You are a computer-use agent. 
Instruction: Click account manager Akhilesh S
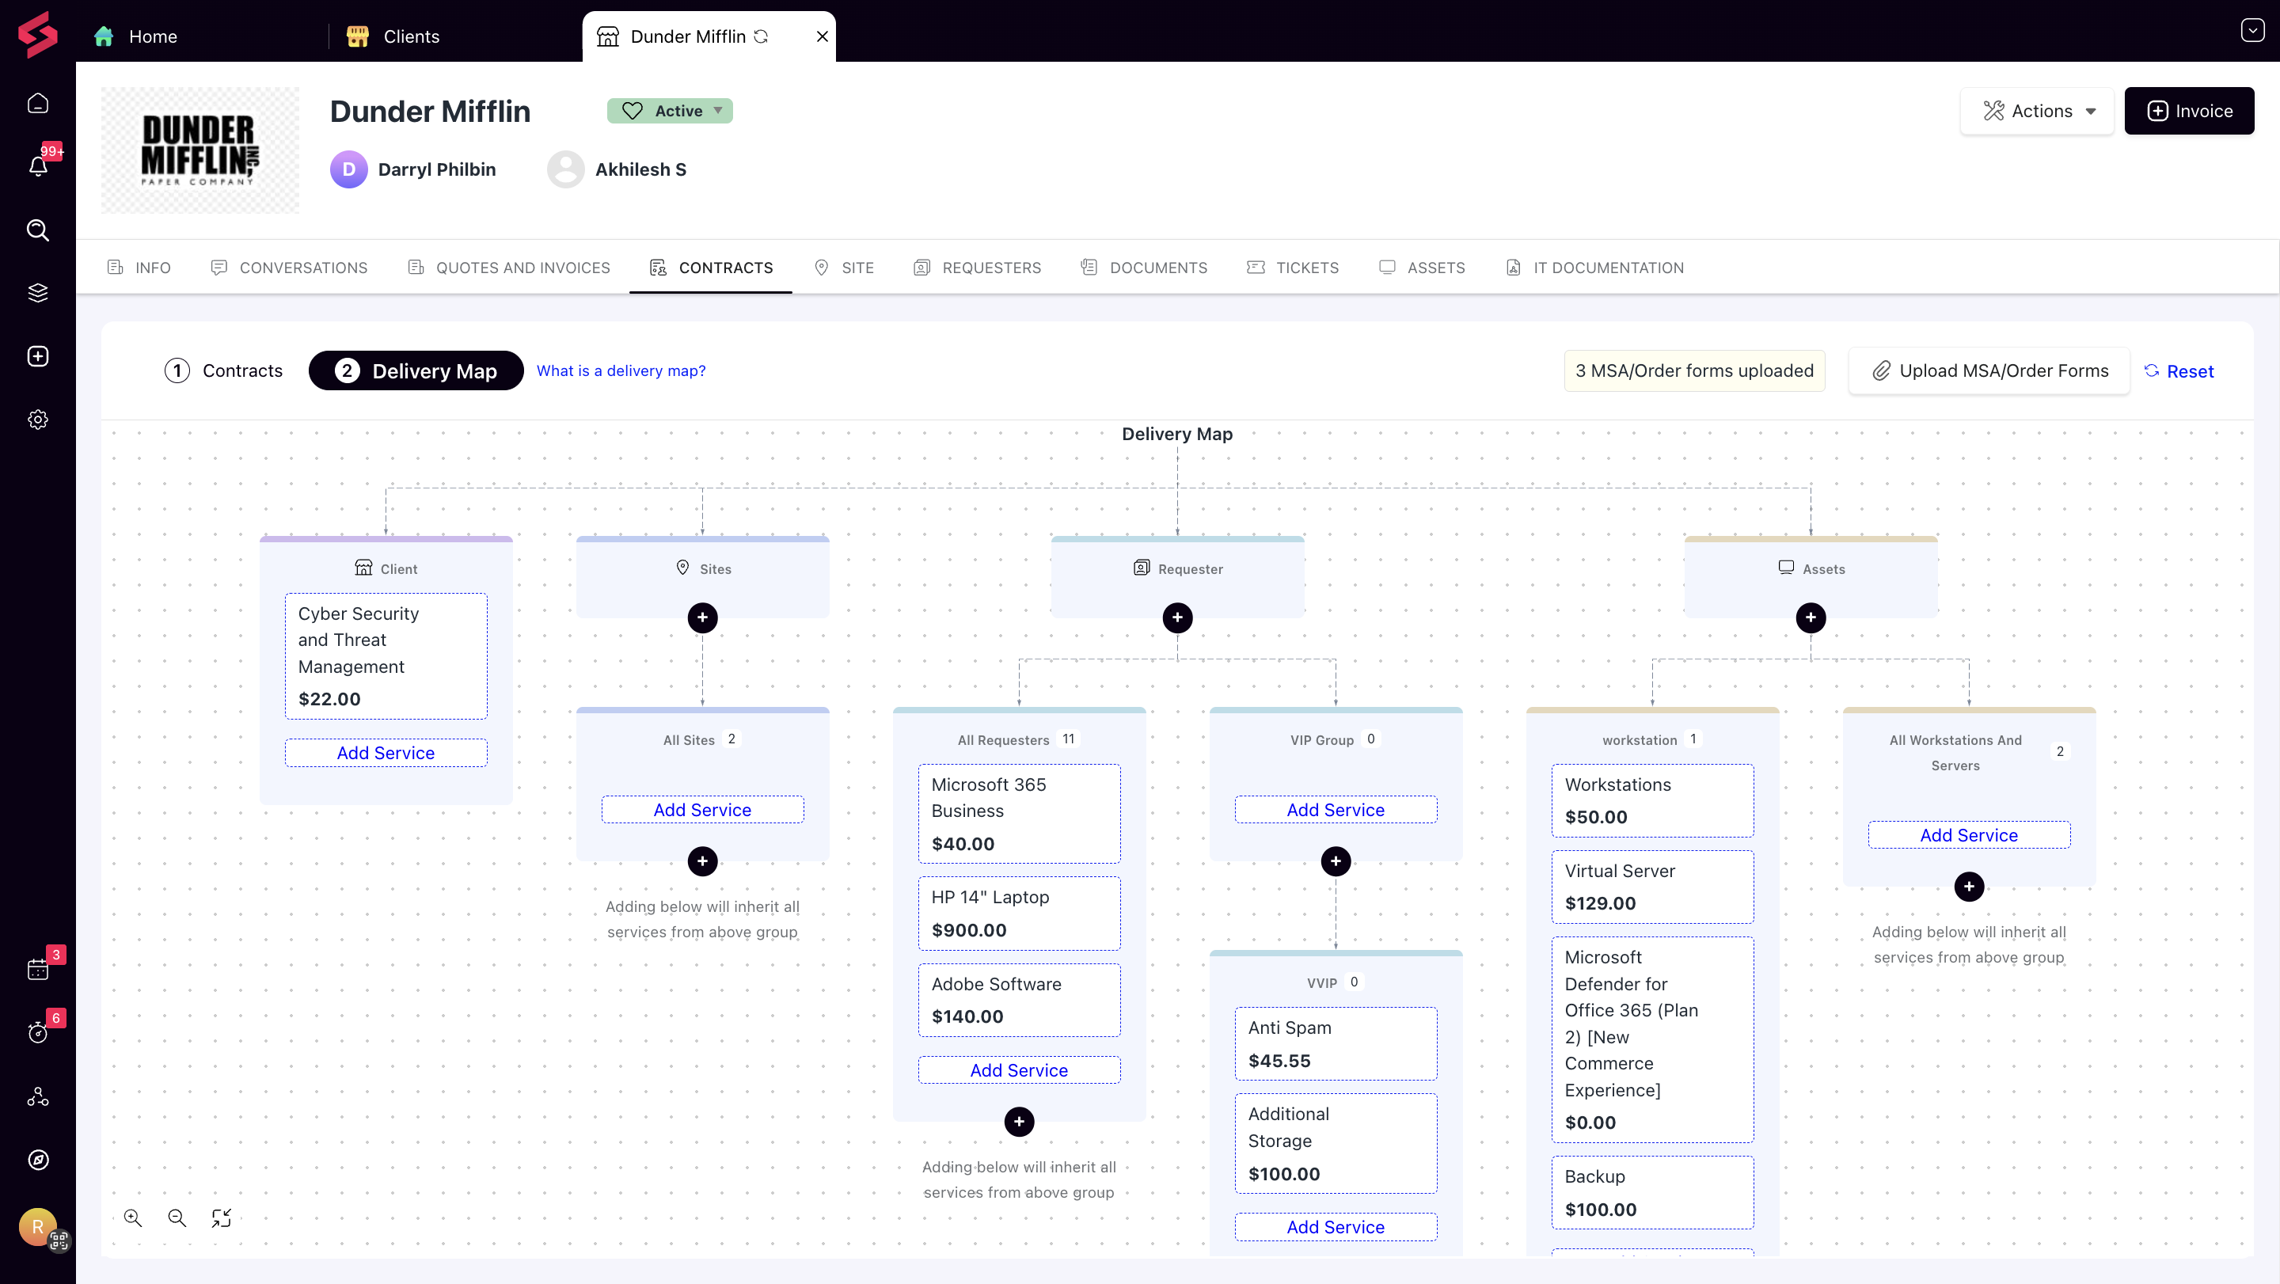[617, 169]
